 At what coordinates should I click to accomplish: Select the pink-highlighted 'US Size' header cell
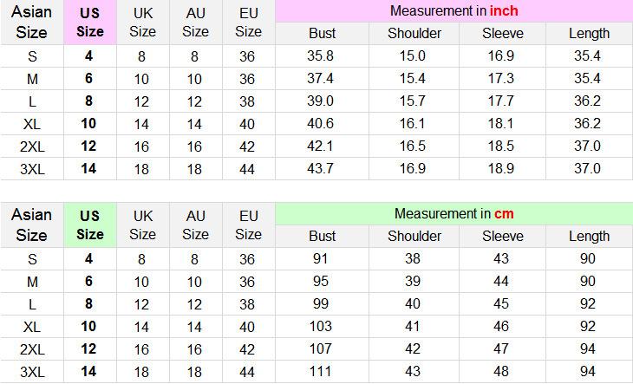[x=89, y=23]
